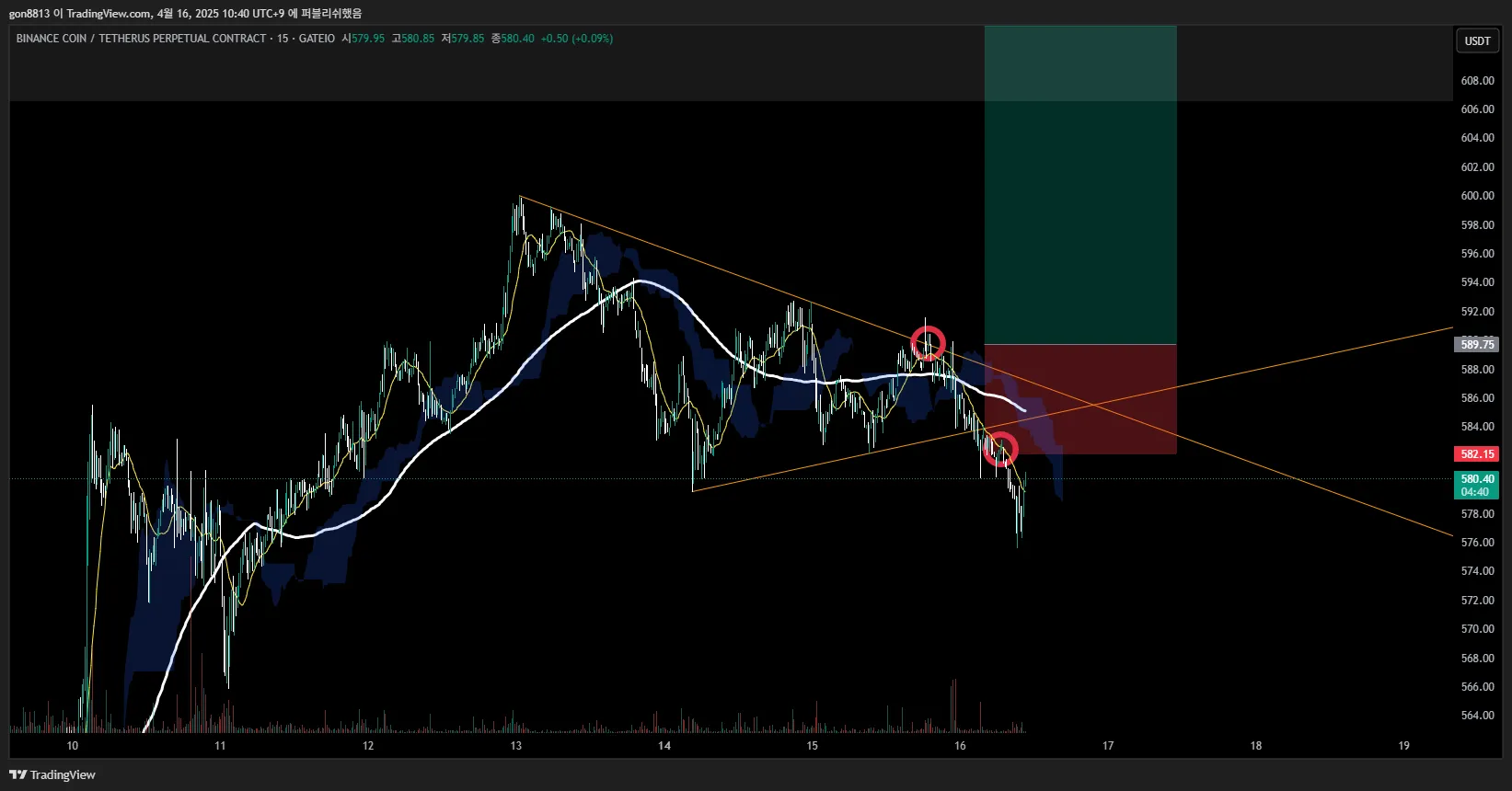Click the 570.00 price axis label
The height and width of the screenshot is (791, 1512).
[x=1477, y=629]
